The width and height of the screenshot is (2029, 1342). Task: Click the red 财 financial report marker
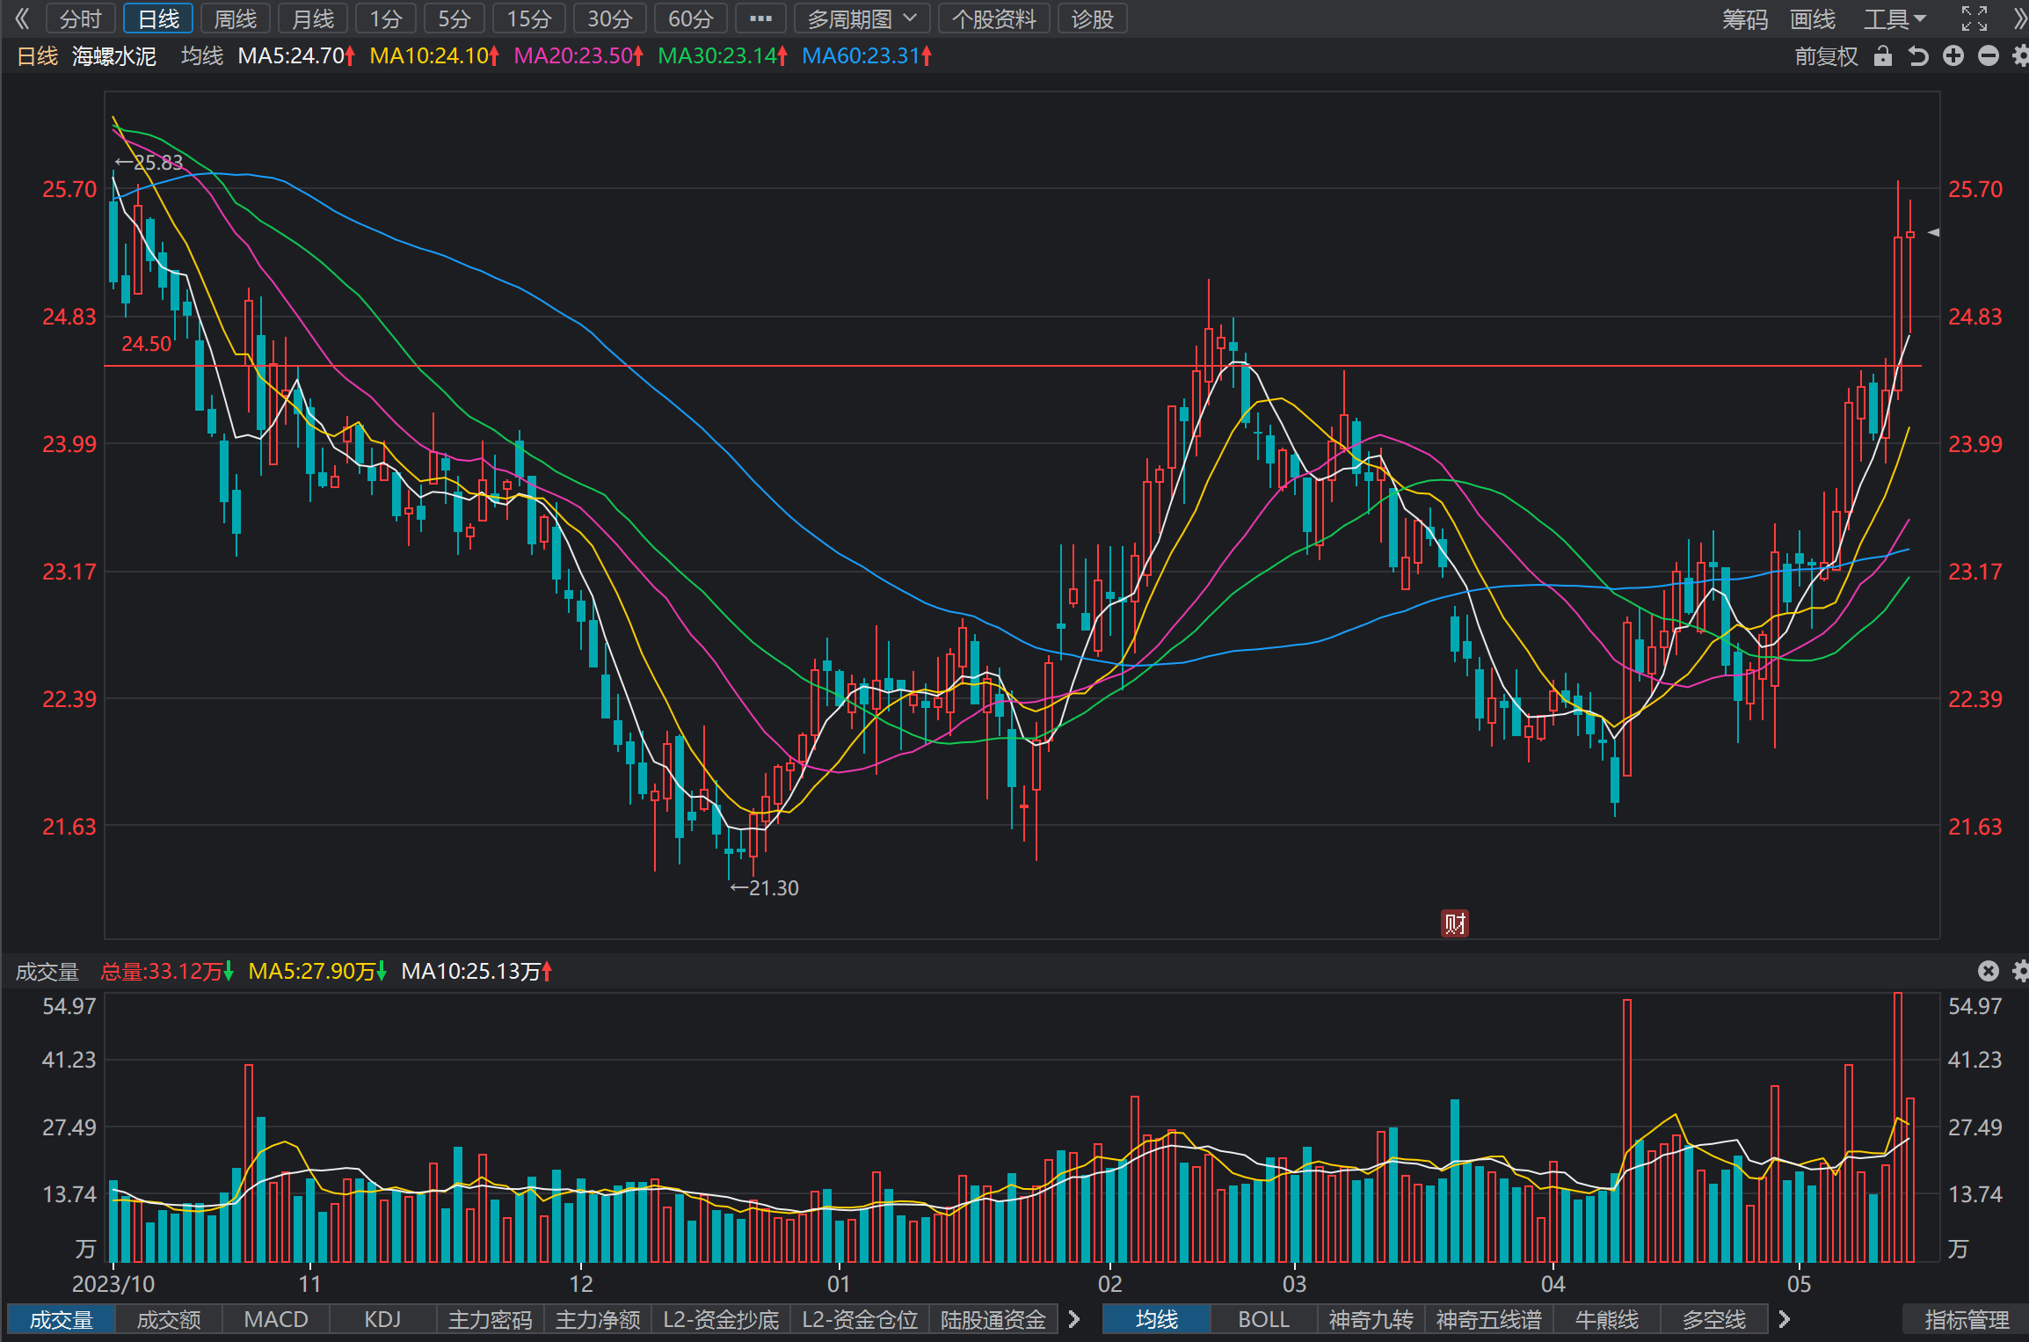[1455, 923]
